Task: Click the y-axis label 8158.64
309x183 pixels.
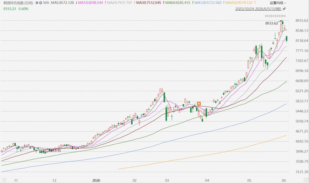Action: (302, 40)
